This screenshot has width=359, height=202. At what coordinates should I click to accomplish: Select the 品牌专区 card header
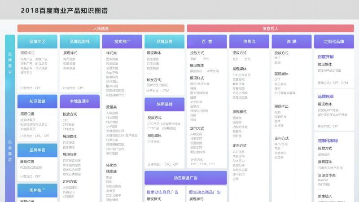pyautogui.click(x=37, y=41)
